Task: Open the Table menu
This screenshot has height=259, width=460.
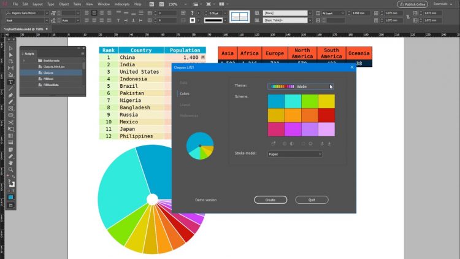Action: (x=77, y=4)
